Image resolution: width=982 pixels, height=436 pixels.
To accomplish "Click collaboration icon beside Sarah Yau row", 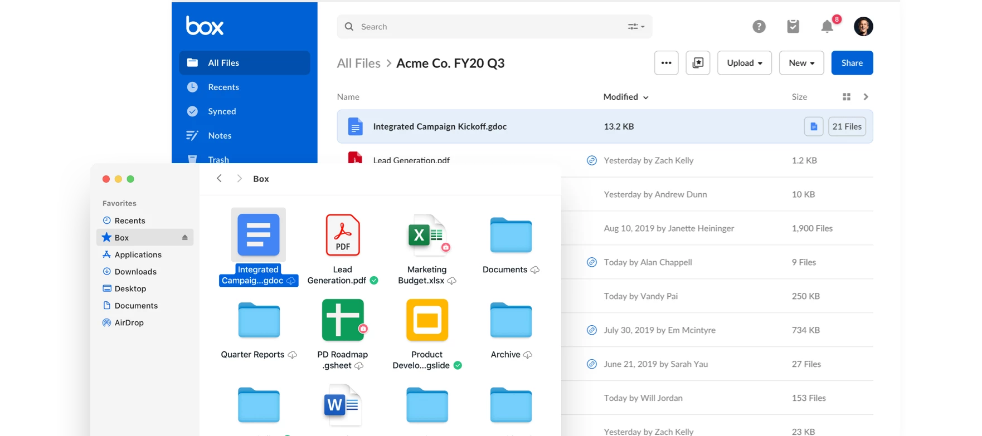I will [x=592, y=364].
